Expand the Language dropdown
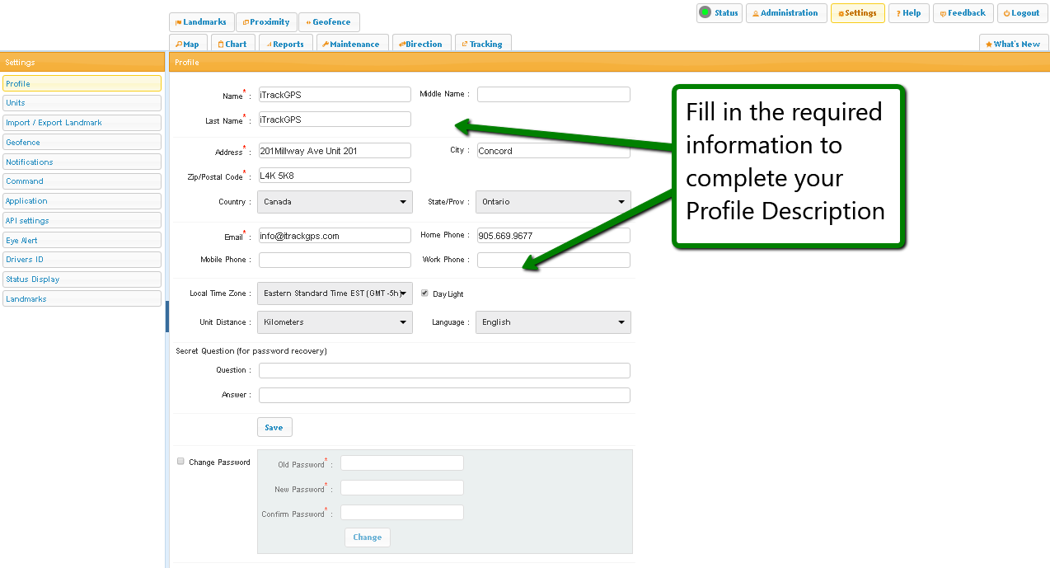The image size is (1050, 568). pyautogui.click(x=553, y=322)
